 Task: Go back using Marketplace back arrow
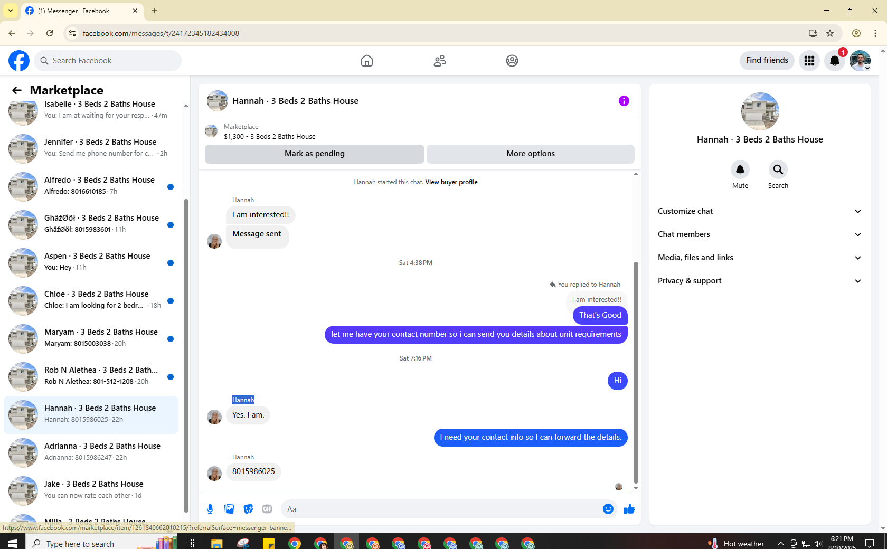click(17, 90)
